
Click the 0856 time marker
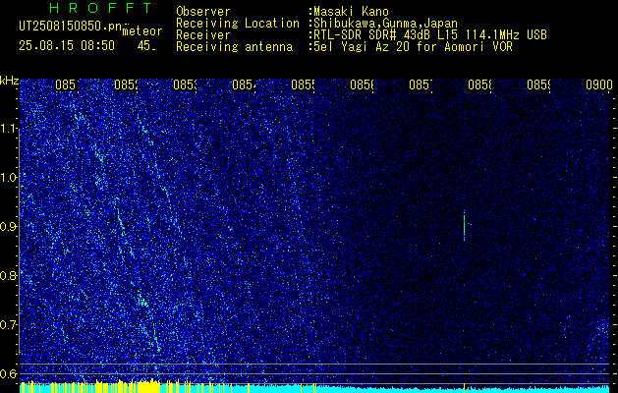363,85
